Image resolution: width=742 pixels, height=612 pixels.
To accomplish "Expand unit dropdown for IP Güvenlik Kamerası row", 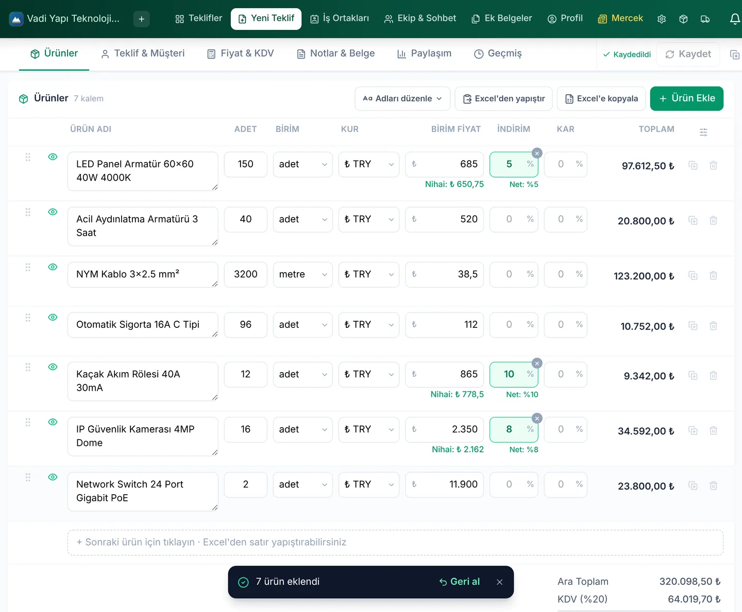I will point(302,429).
